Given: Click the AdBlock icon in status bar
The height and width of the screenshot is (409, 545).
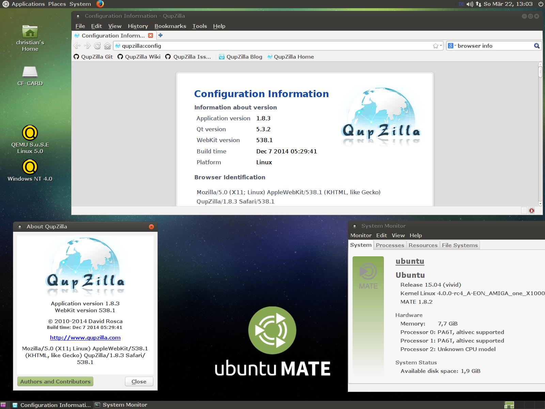Looking at the screenshot, I should coord(531,211).
